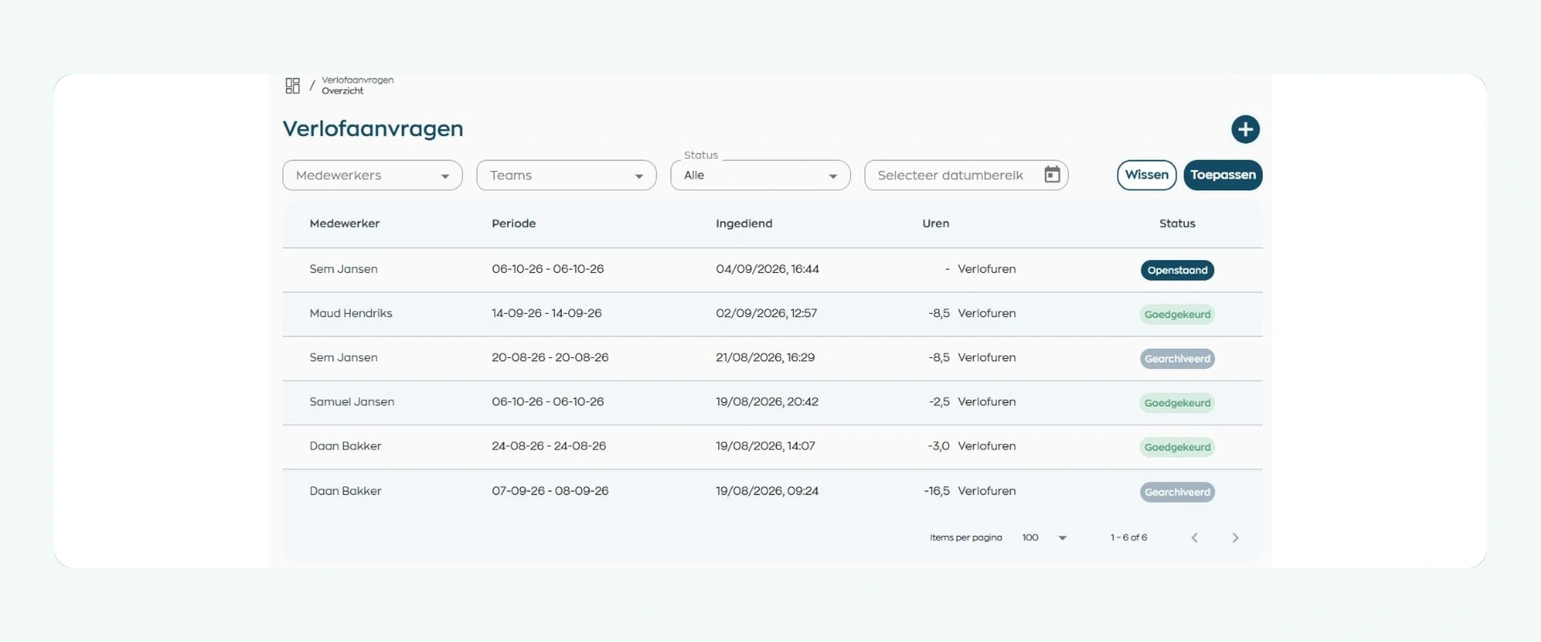This screenshot has height=642, width=1541.
Task: Select Samuel Jansen employee name
Action: [352, 402]
